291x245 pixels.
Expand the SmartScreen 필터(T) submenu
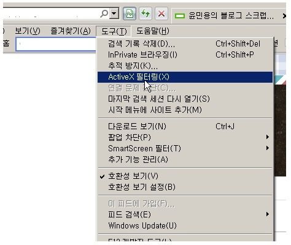[185, 148]
